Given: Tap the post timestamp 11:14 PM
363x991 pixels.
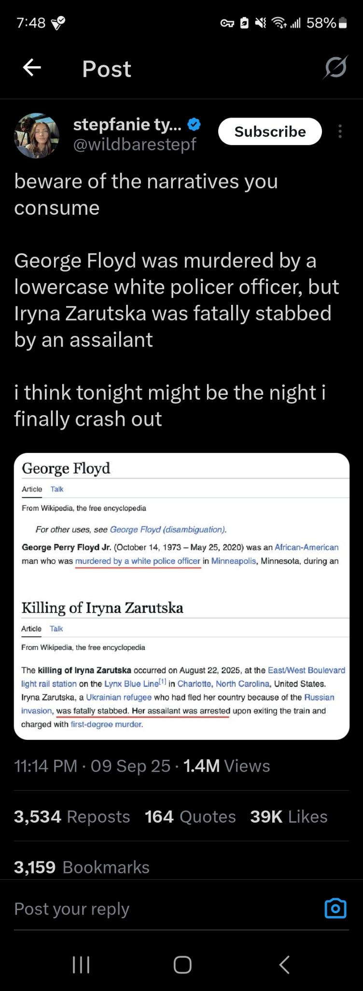Looking at the screenshot, I should [x=46, y=766].
